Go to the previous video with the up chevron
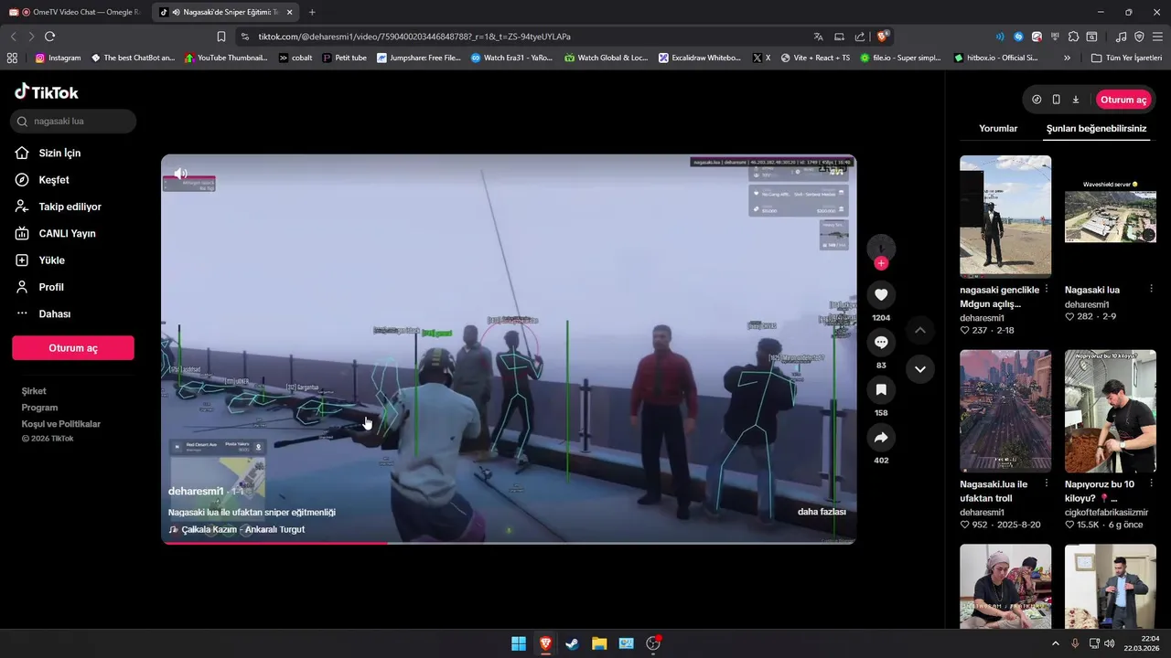Image resolution: width=1171 pixels, height=658 pixels. [x=920, y=329]
